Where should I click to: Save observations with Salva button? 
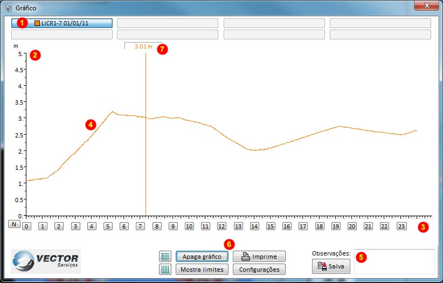[331, 266]
